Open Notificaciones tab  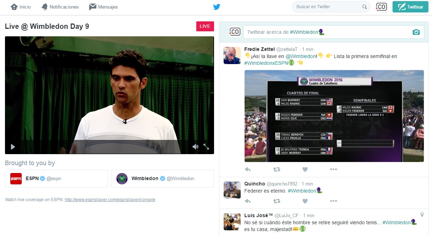point(60,7)
